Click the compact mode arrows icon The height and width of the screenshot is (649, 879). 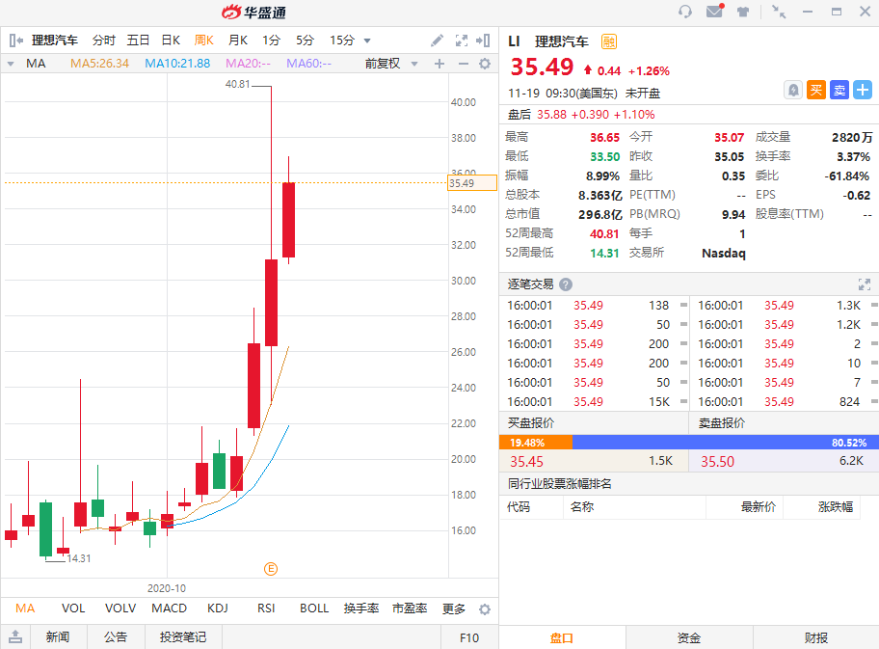(x=779, y=12)
